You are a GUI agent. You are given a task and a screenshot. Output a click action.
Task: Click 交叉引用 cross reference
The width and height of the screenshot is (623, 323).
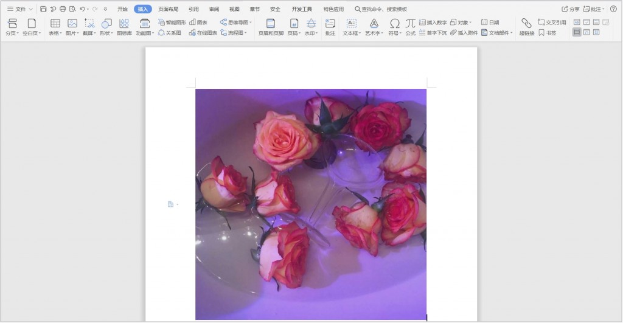(552, 23)
